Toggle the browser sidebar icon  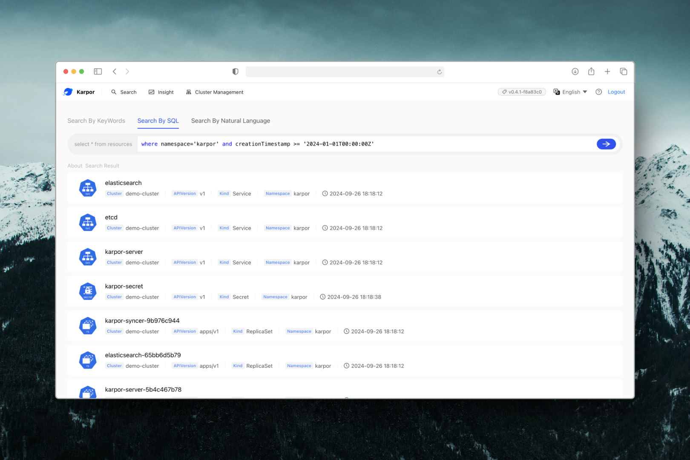point(98,72)
